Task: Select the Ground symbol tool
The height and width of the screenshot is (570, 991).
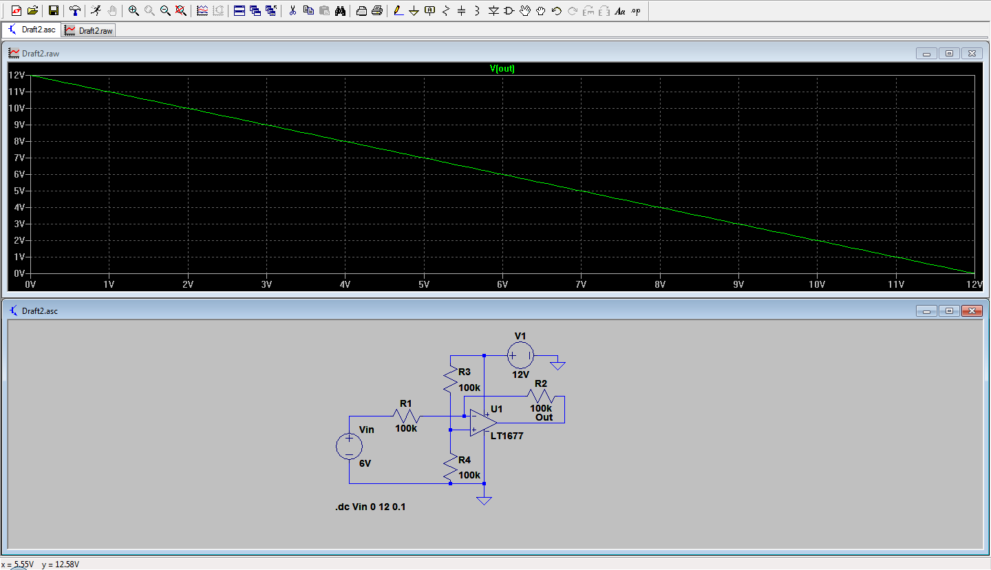Action: point(414,11)
